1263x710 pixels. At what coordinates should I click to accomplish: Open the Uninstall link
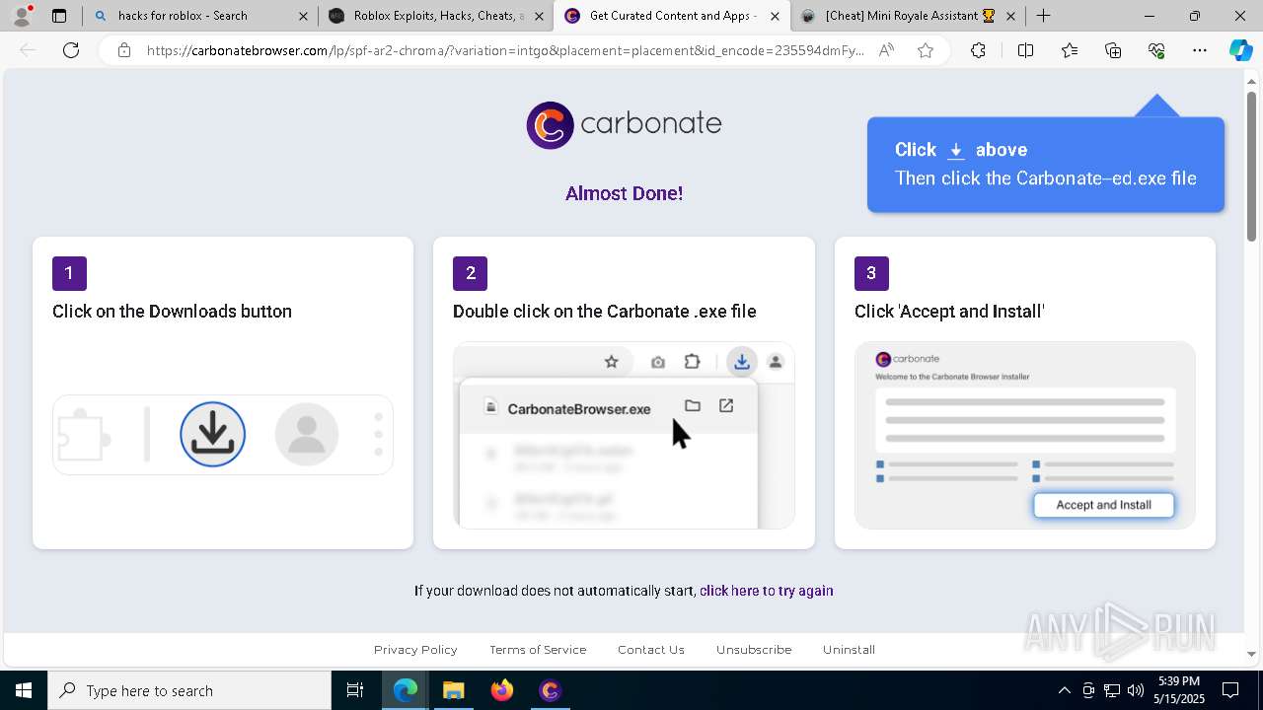pyautogui.click(x=849, y=650)
